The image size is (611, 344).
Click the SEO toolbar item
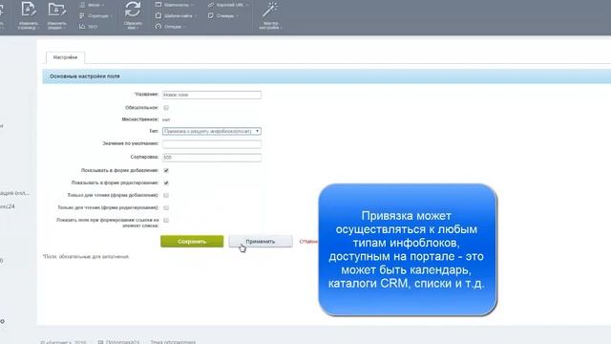click(x=89, y=27)
